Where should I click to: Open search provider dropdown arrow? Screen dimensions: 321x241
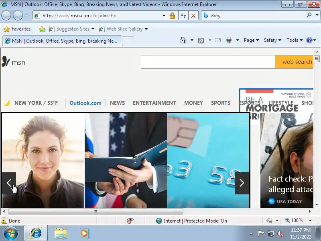click(x=317, y=15)
